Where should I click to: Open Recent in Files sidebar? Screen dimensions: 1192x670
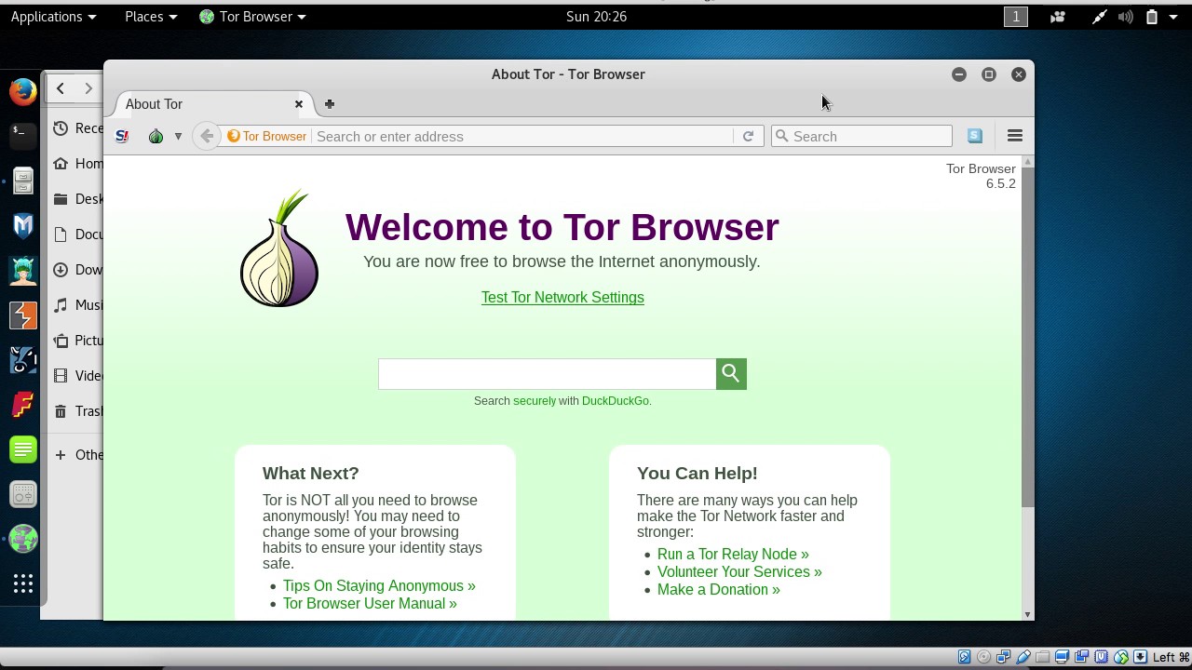point(78,127)
